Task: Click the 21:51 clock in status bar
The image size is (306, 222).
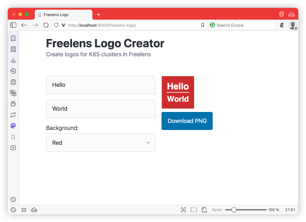Action: [x=290, y=210]
